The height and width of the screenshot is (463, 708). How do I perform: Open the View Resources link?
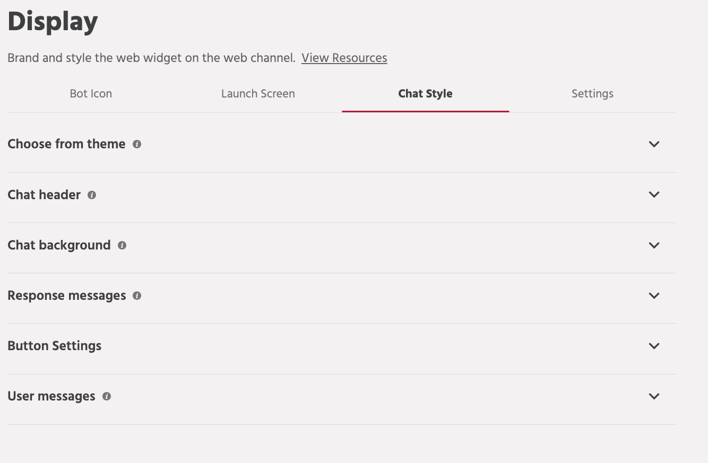click(x=344, y=58)
